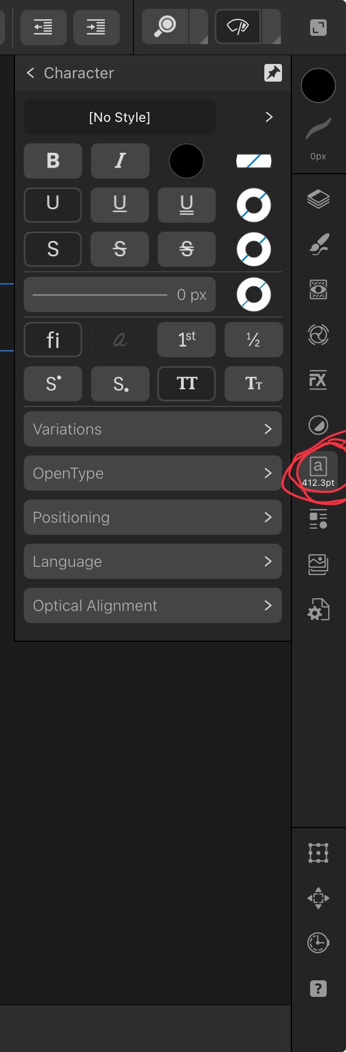Screen dimensions: 346x1052
Task: Expand the Variations section
Action: point(153,429)
